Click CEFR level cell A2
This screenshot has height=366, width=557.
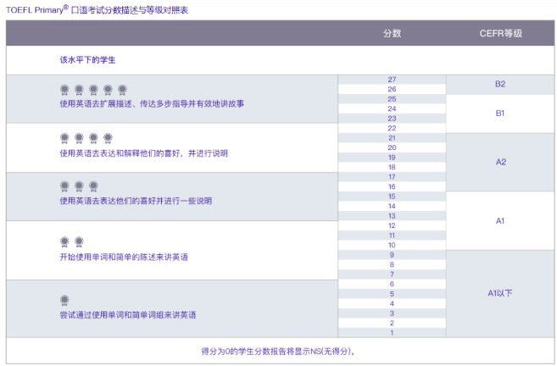pos(500,163)
